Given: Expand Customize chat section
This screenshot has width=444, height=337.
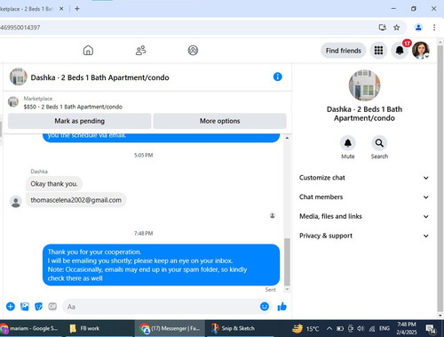Looking at the screenshot, I should (x=364, y=178).
